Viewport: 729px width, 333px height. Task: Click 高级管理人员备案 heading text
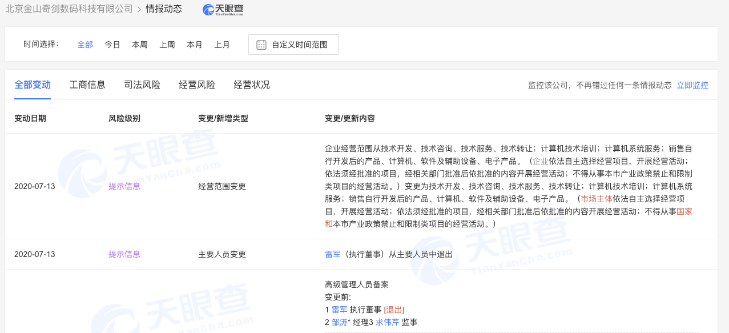point(357,284)
